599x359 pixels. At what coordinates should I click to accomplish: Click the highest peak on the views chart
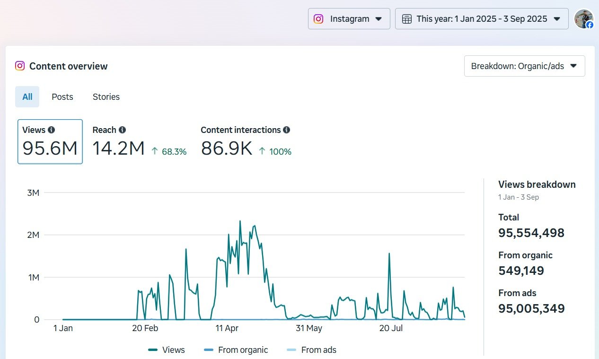[240, 221]
